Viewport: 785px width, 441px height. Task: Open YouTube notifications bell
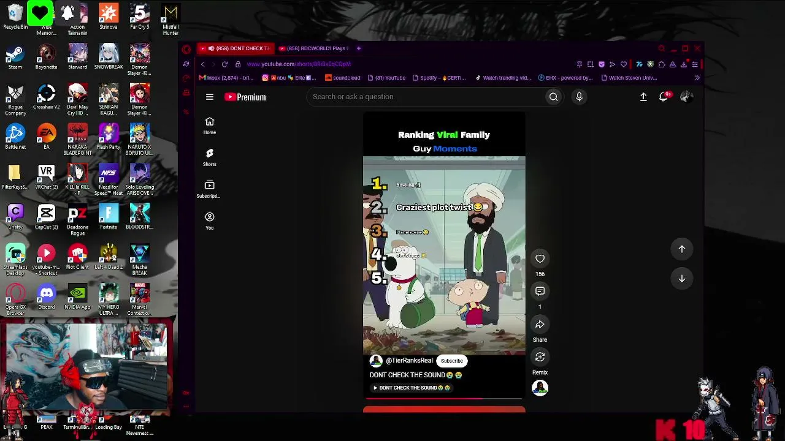pos(664,97)
